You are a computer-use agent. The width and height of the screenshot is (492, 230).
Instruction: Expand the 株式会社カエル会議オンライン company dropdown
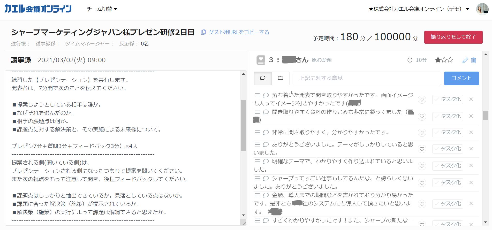419,9
